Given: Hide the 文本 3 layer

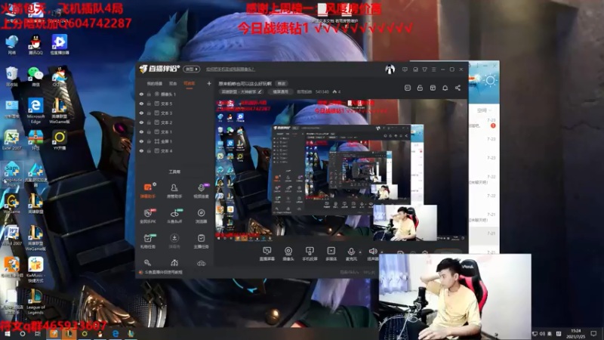Looking at the screenshot, I should coord(141,113).
